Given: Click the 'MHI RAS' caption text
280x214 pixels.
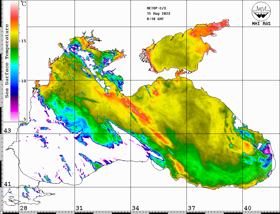Looking at the screenshot, I should point(261,24).
